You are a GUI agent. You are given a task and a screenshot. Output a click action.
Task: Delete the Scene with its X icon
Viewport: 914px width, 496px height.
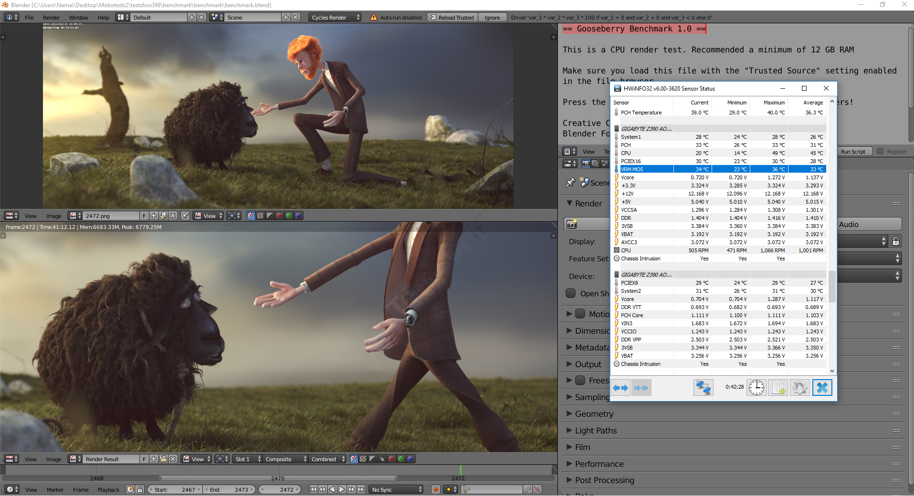(x=296, y=17)
